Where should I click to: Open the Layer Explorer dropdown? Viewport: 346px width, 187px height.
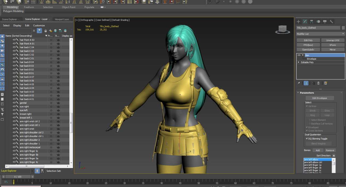pos(32,171)
